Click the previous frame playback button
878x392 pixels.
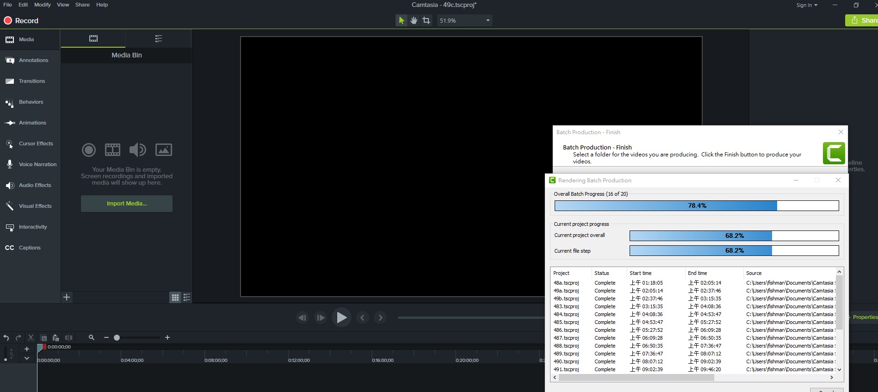[302, 317]
